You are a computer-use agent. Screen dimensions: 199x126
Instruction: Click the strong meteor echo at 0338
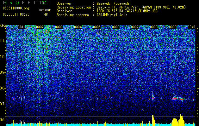pos(153,97)
